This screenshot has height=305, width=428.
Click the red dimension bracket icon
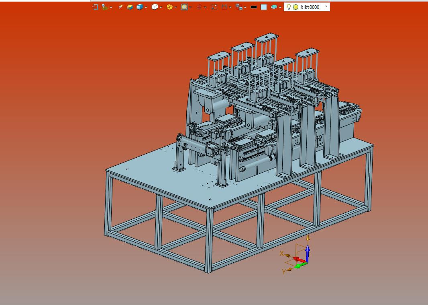point(224,7)
